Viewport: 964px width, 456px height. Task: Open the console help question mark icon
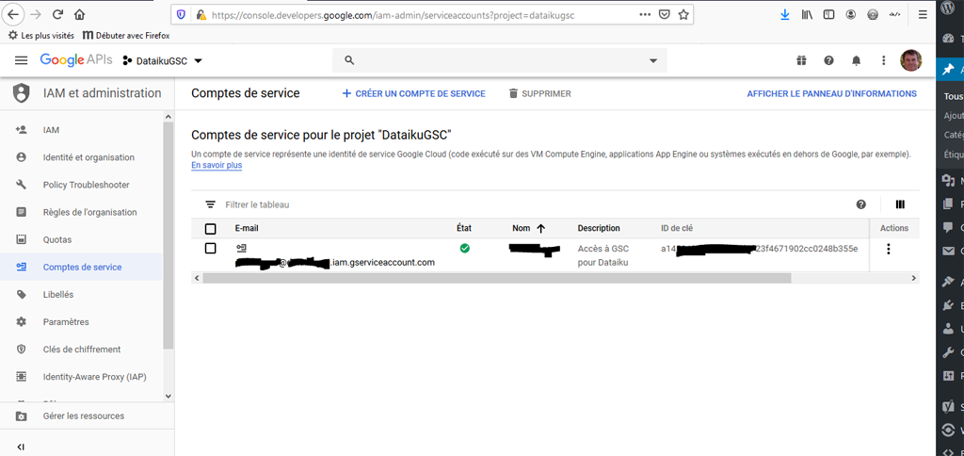pos(828,60)
